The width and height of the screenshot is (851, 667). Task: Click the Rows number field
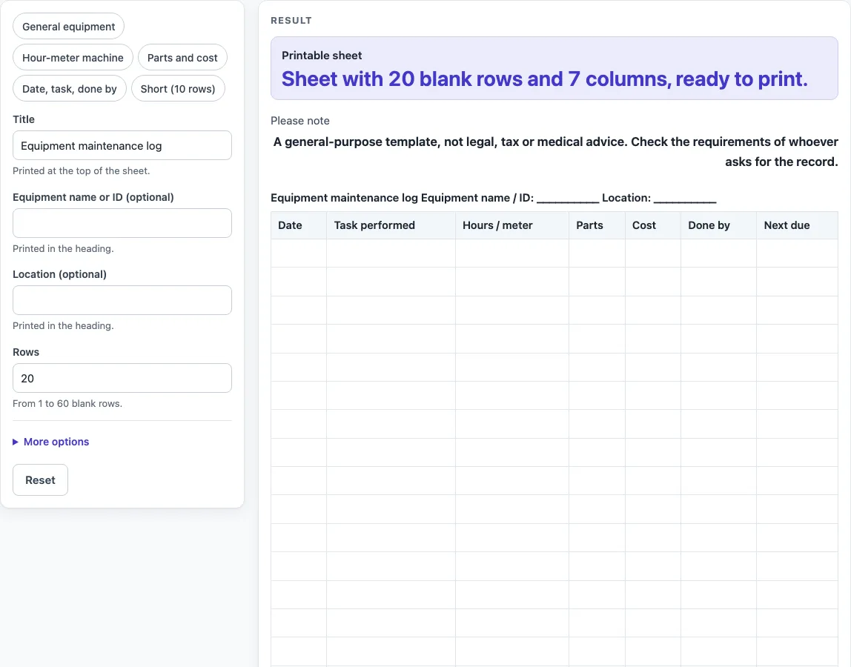[x=122, y=378]
